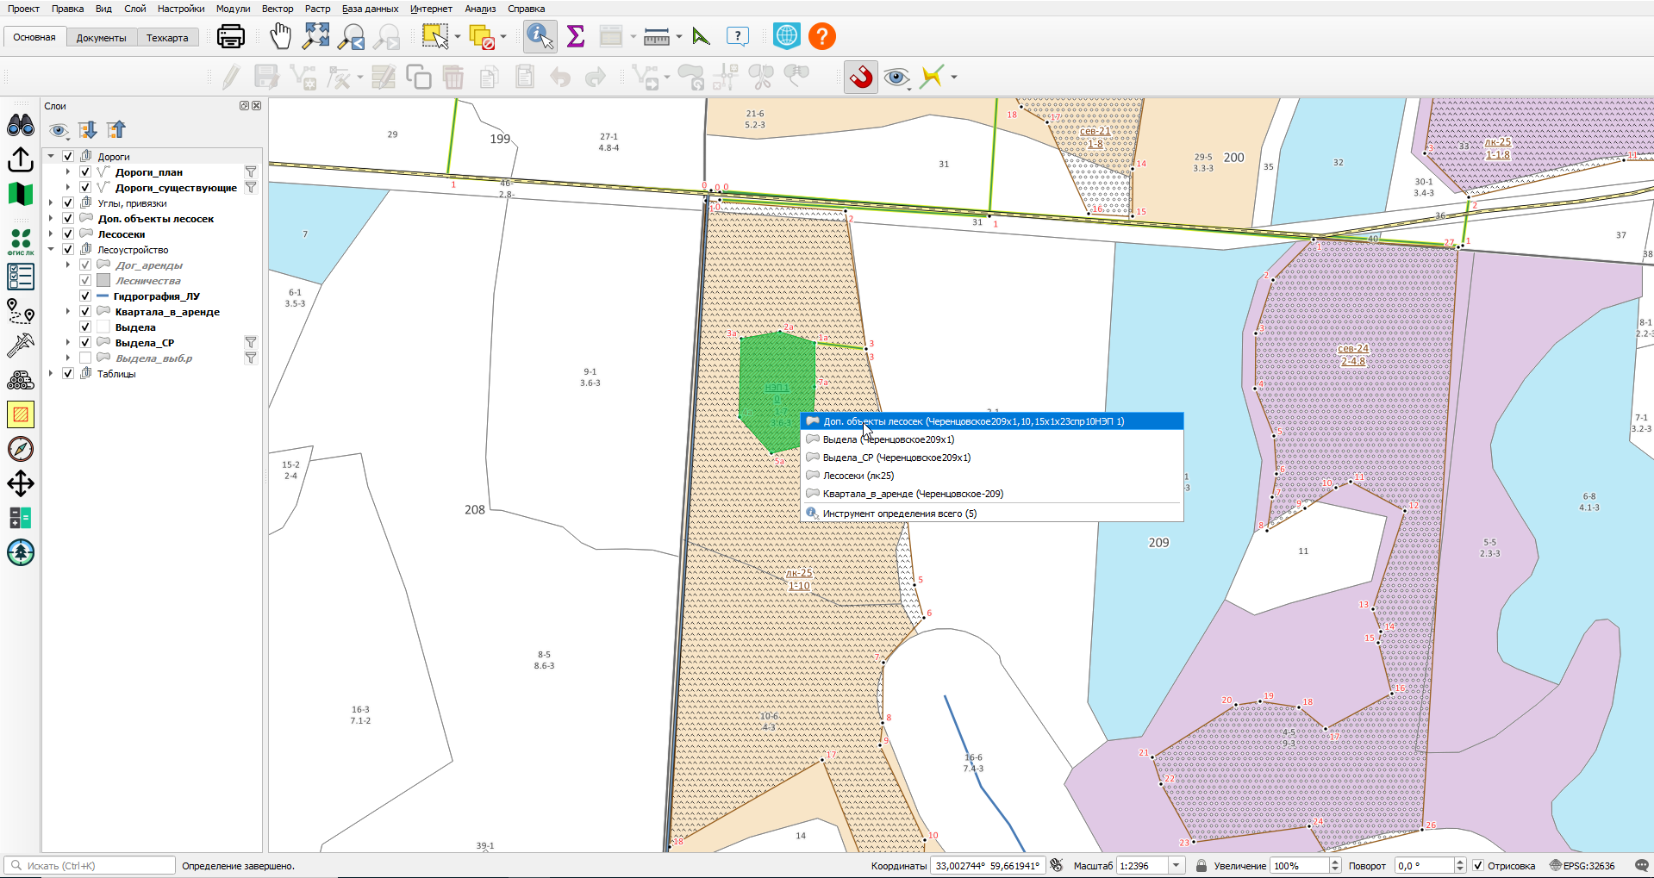Click the printer icon in the toolbar
The width and height of the screenshot is (1654, 878).
[x=231, y=36]
